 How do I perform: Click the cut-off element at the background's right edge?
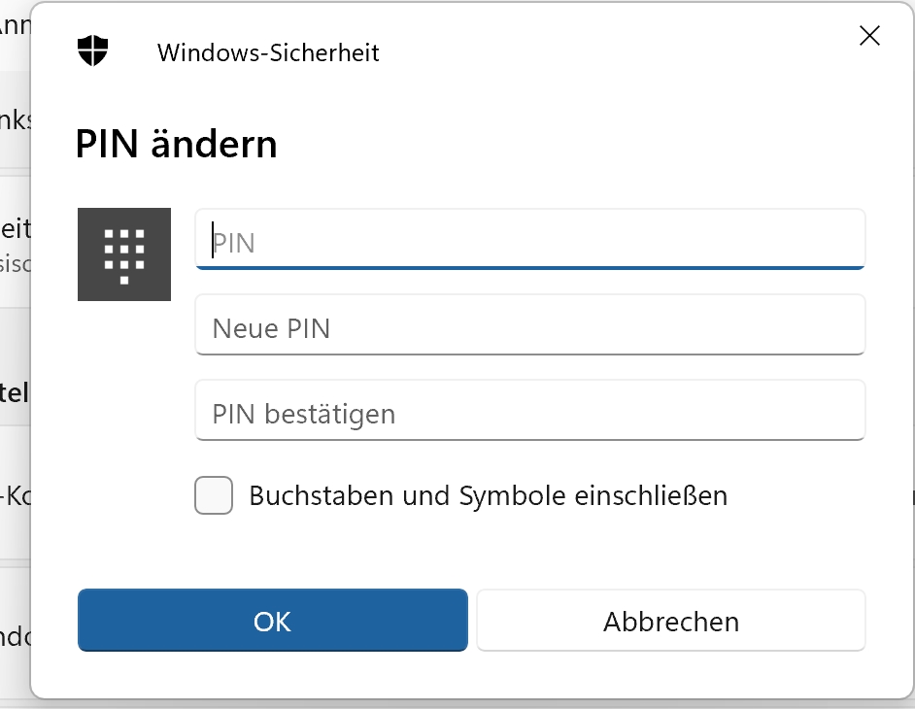tap(911, 496)
